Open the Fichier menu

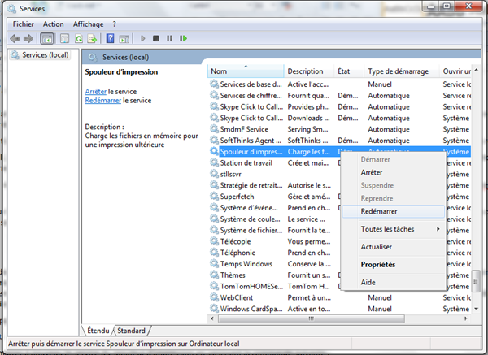coord(22,24)
